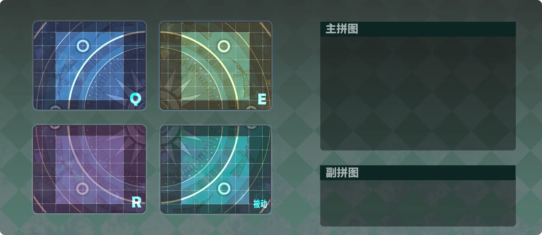This screenshot has width=542, height=235.
Task: Click the E letter label
Action: coord(262,99)
